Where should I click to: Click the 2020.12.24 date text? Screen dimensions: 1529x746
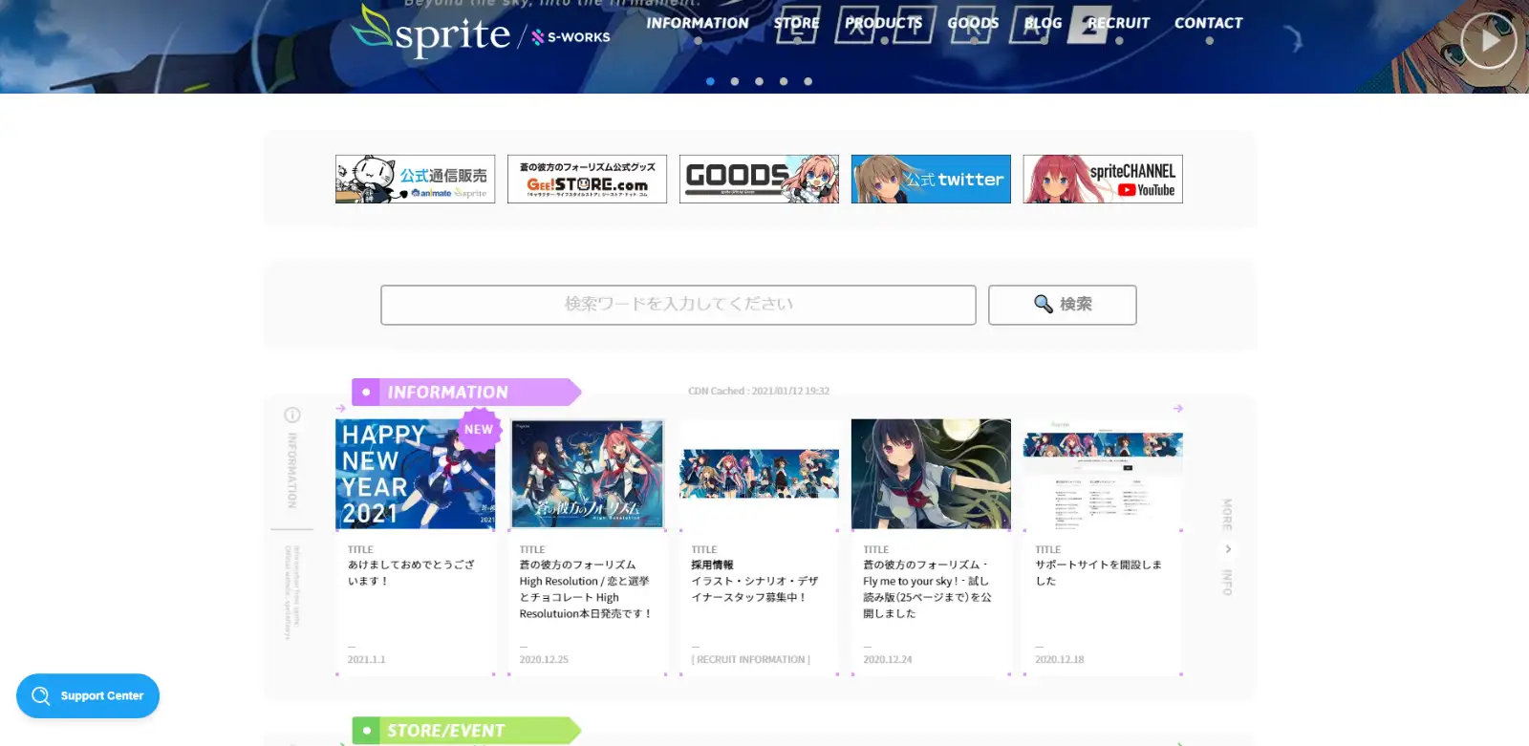click(x=888, y=660)
